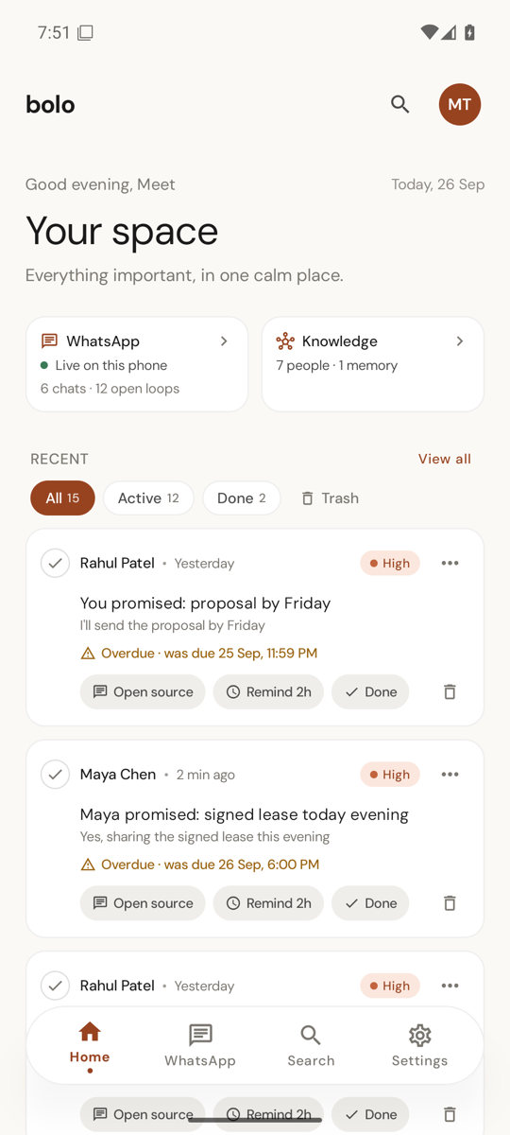Show the Trash filter
The width and height of the screenshot is (510, 1135).
coord(330,498)
